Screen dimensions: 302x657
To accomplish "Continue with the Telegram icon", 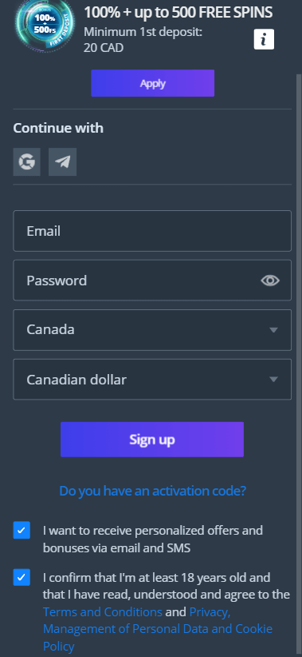I will (63, 161).
